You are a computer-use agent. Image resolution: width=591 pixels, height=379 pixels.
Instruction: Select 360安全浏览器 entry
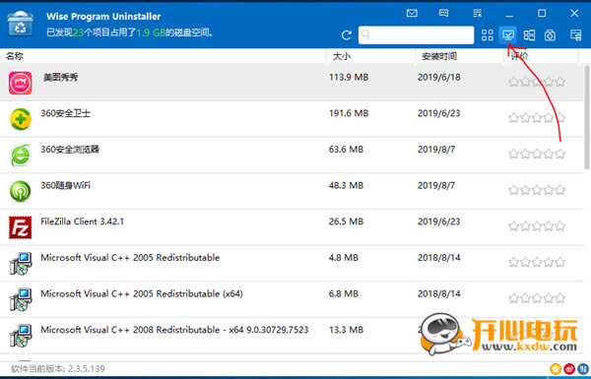[292, 155]
